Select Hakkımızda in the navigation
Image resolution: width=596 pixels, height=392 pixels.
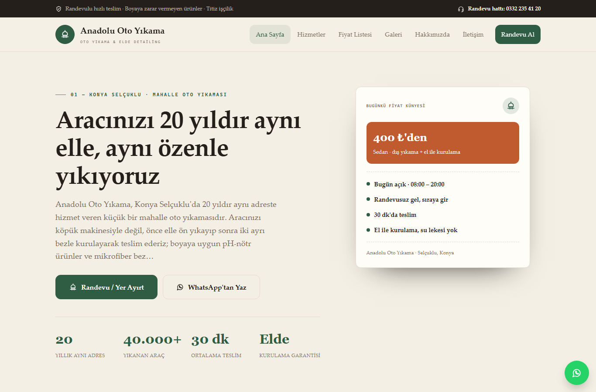432,34
